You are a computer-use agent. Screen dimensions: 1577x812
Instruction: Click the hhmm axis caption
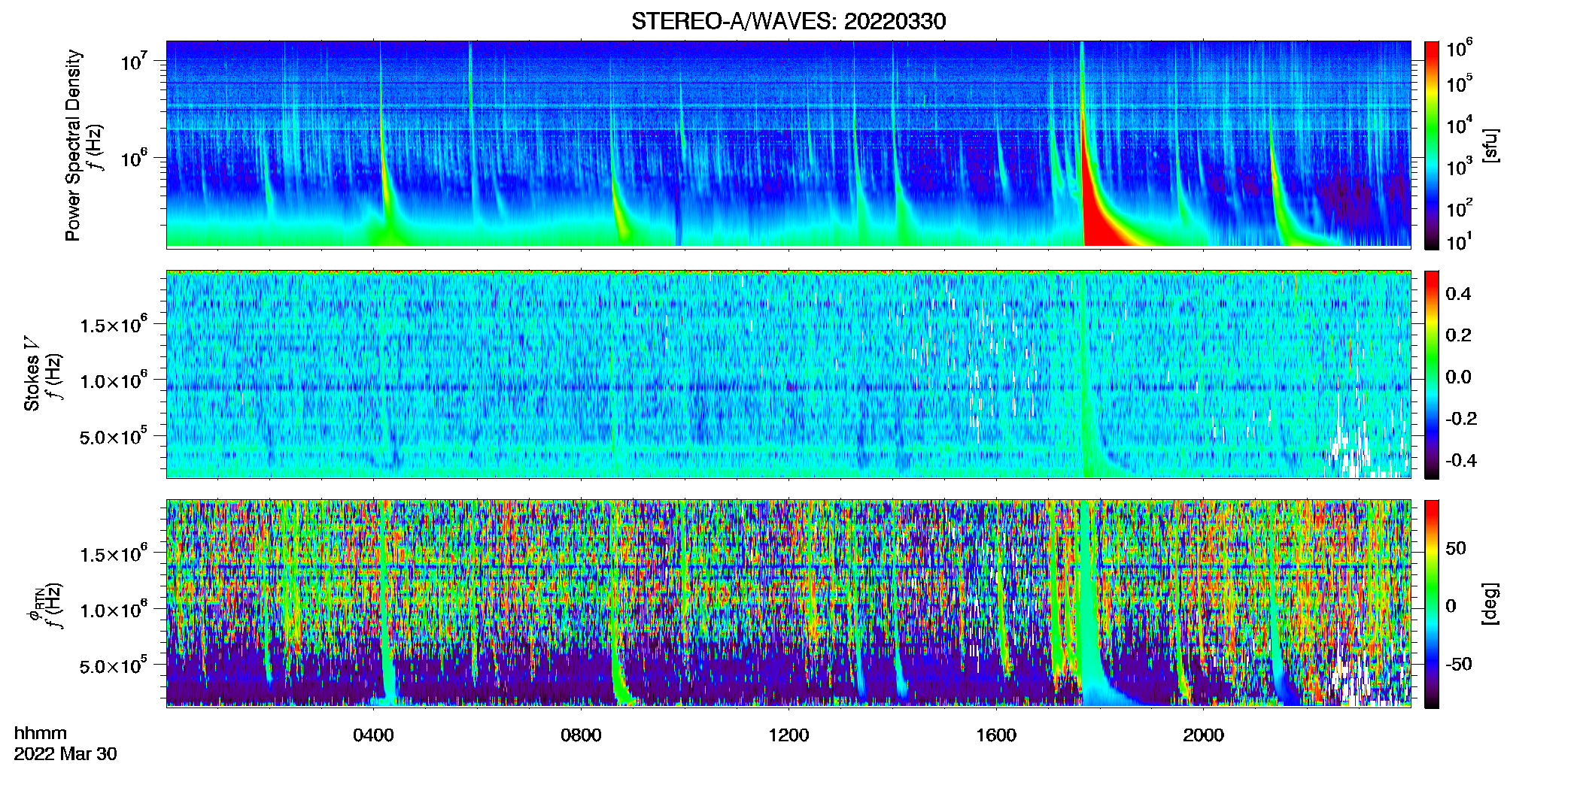pyautogui.click(x=41, y=733)
